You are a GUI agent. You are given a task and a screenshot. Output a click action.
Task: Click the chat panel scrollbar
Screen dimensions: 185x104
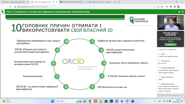click(184, 92)
